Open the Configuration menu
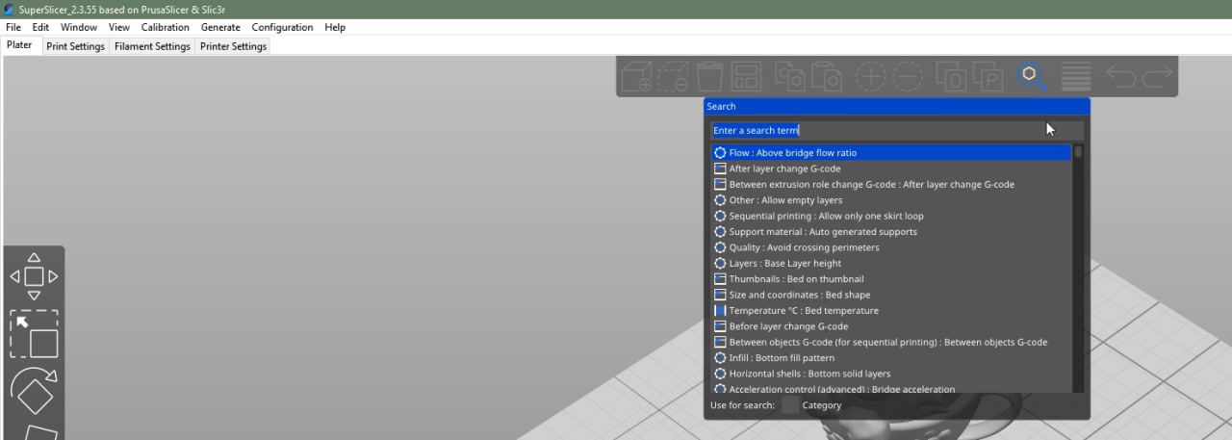1232x440 pixels. click(283, 27)
